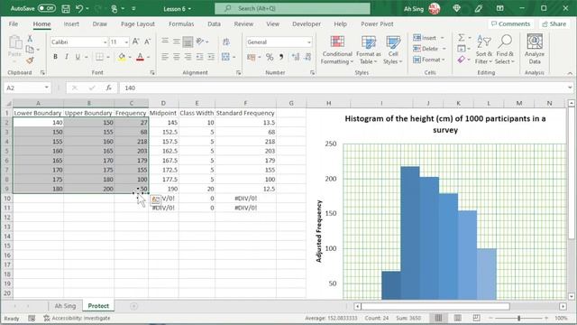Expand the Name Box dropdown arrow
Image resolution: width=577 pixels, height=325 pixels.
click(47, 88)
